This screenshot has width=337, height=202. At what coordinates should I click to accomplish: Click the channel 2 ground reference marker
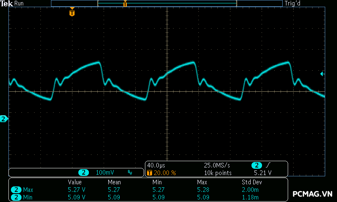coord(4,119)
